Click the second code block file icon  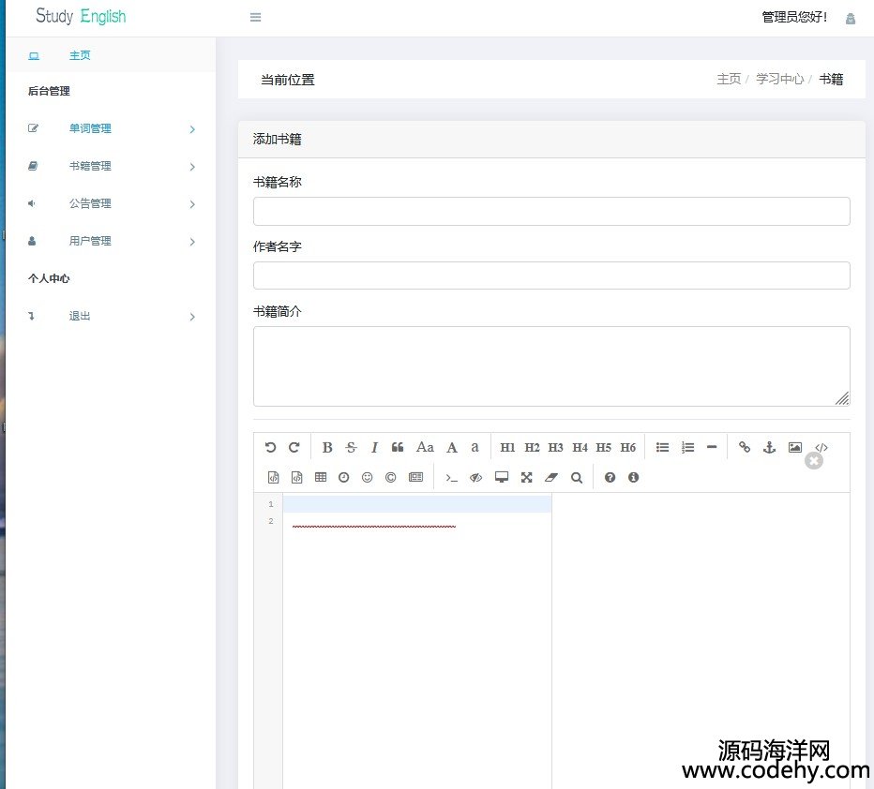click(297, 477)
